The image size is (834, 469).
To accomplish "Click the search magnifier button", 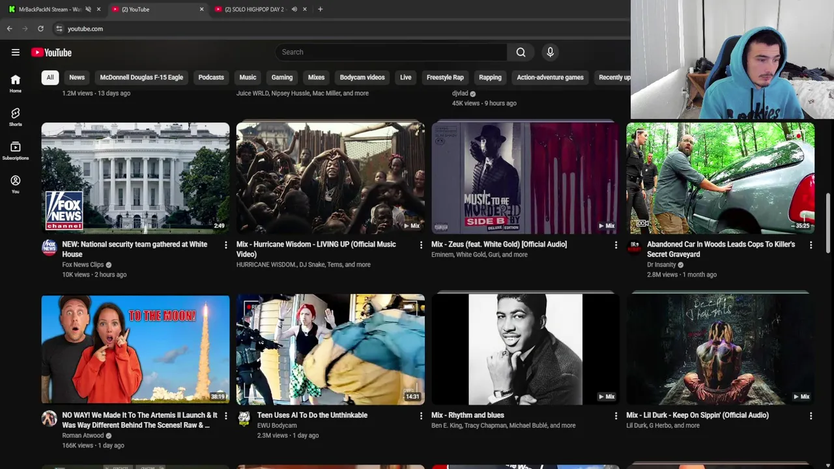I will pyautogui.click(x=521, y=52).
